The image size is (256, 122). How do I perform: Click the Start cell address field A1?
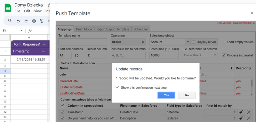click(x=65, y=55)
